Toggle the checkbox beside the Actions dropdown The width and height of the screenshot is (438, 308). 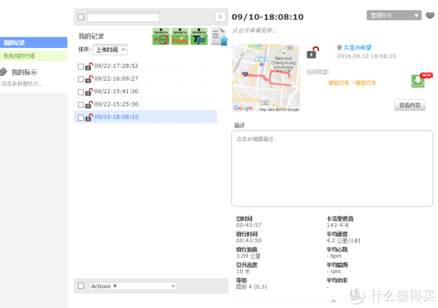coord(81,286)
